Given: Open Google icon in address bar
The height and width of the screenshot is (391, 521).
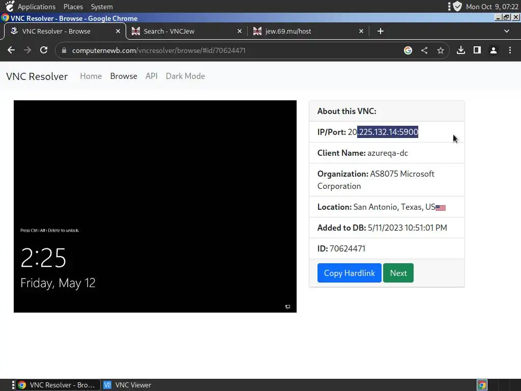Looking at the screenshot, I should pos(408,50).
